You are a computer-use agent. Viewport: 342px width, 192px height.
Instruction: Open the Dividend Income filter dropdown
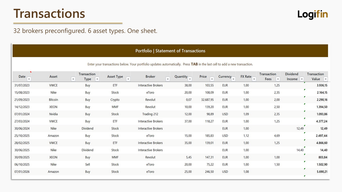[302, 79]
